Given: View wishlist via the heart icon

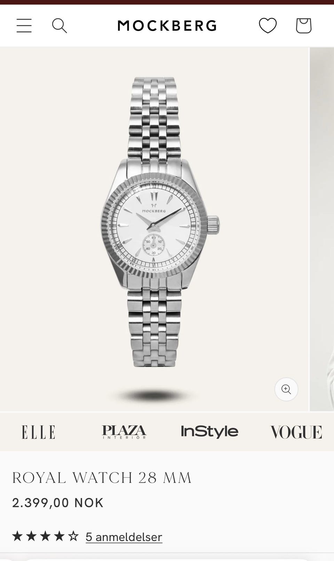Looking at the screenshot, I should (x=268, y=26).
